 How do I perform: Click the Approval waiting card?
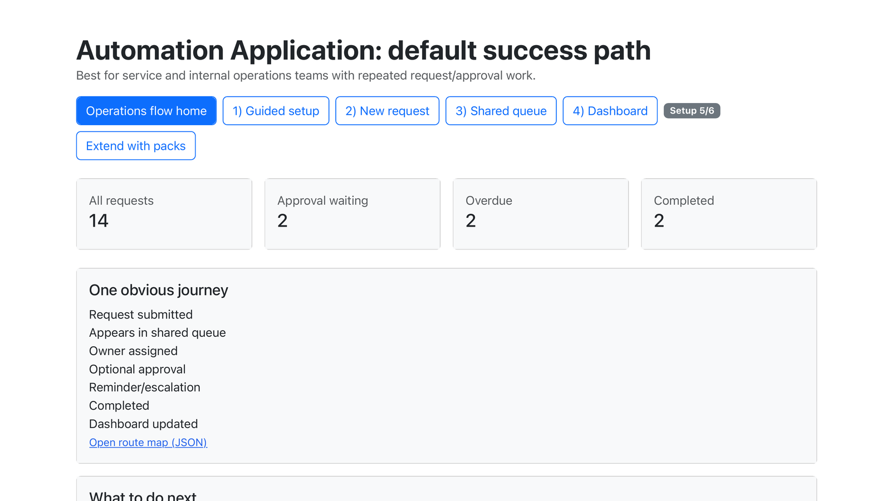point(352,214)
